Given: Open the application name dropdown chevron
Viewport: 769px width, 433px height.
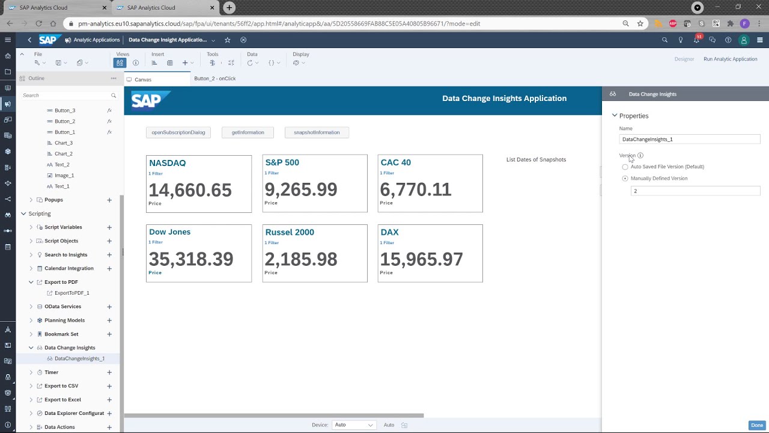Looking at the screenshot, I should click(x=213, y=40).
